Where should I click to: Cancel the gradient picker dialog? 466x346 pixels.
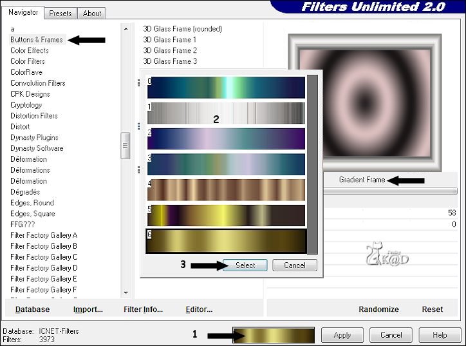coord(295,265)
